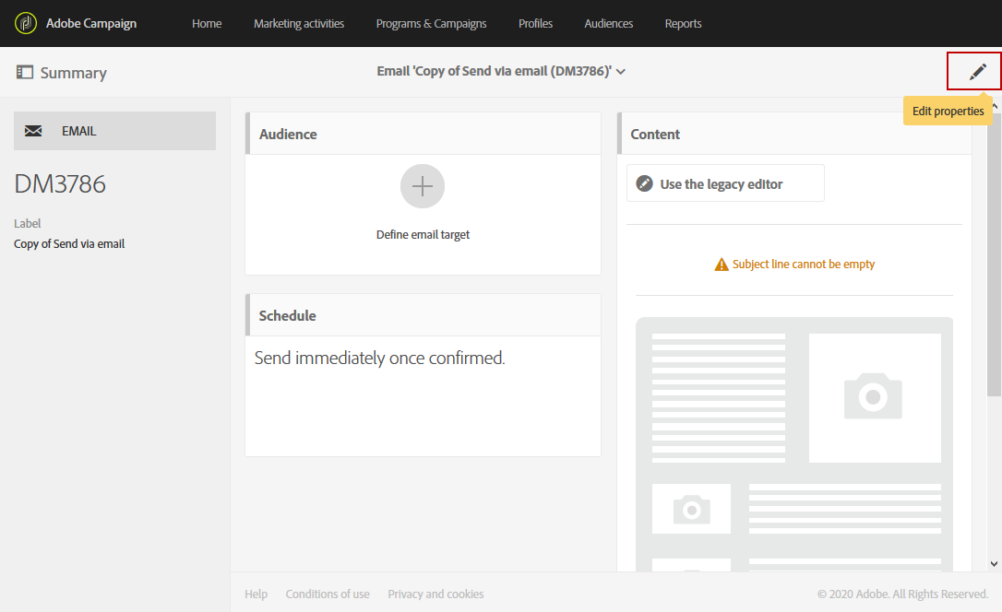The height and width of the screenshot is (612, 1002).
Task: Open Privacy and cookies link
Action: [x=435, y=594]
